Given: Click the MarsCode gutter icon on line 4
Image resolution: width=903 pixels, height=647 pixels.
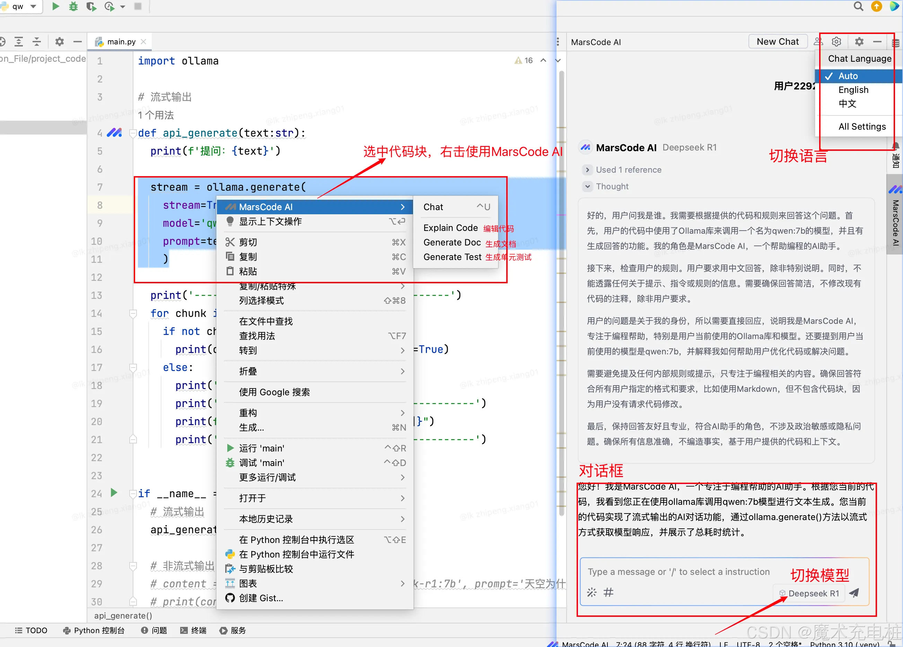Looking at the screenshot, I should pyautogui.click(x=114, y=133).
